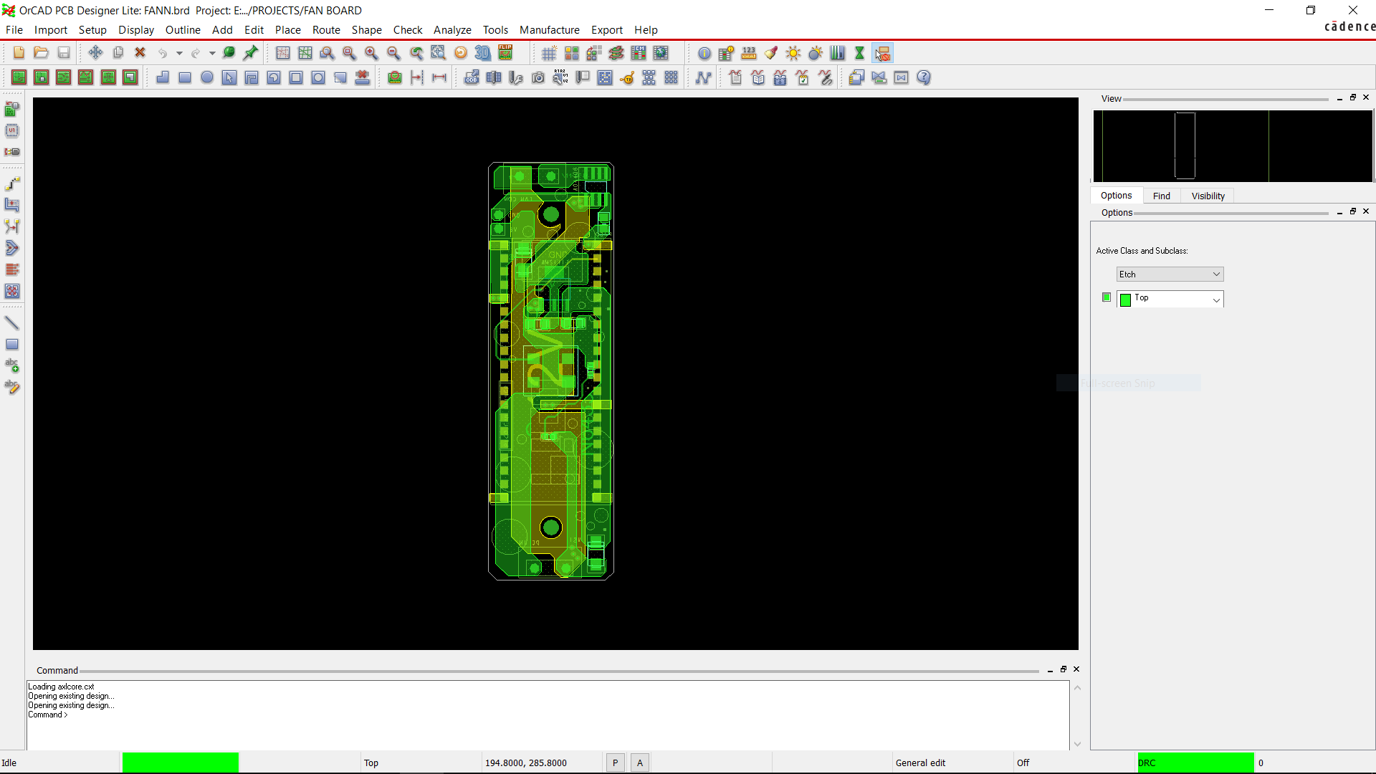The image size is (1376, 774).
Task: Dehighlight nets with dimmed sun icon
Action: (816, 53)
